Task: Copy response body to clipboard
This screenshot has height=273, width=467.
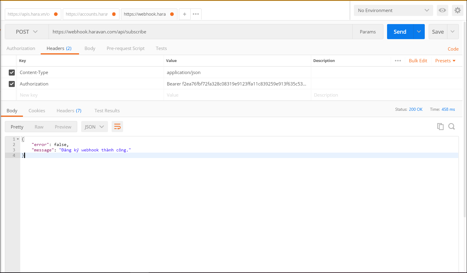Action: coord(440,126)
